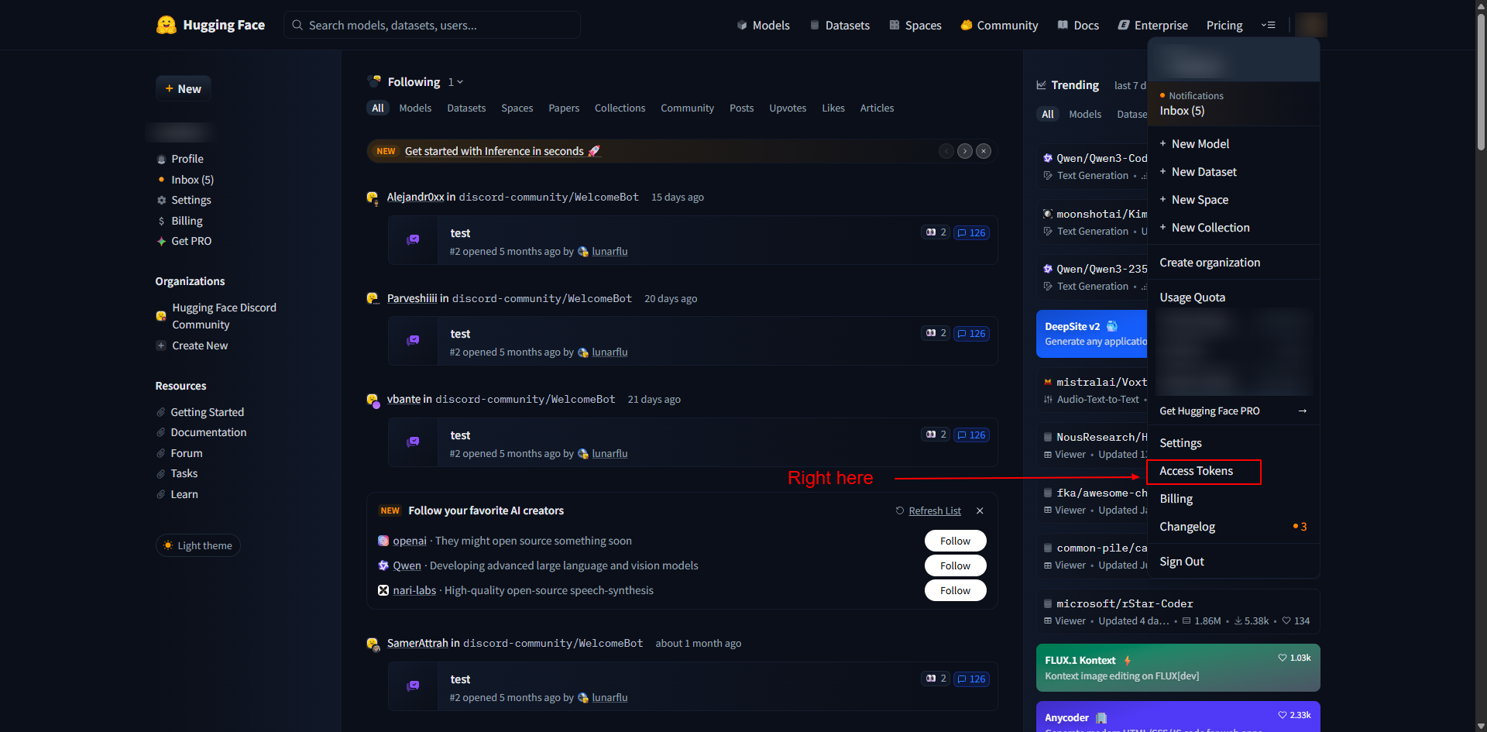Follow the nari-labs organization
The width and height of the screenshot is (1487, 732).
click(x=955, y=590)
